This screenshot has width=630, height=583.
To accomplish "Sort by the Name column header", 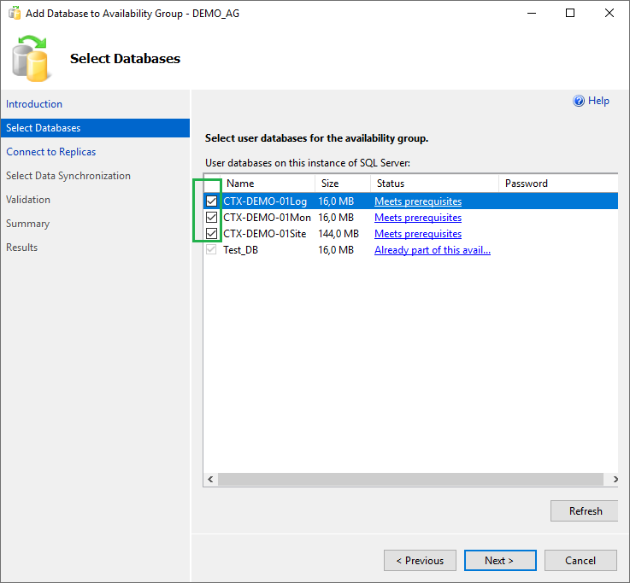I will point(268,184).
